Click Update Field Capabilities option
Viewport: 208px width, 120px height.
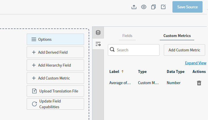coord(55,104)
